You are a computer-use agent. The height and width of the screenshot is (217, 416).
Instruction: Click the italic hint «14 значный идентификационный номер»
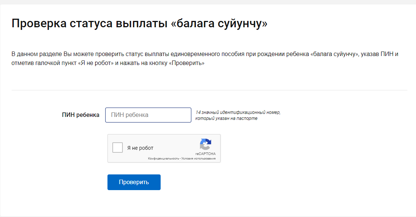coord(238,112)
